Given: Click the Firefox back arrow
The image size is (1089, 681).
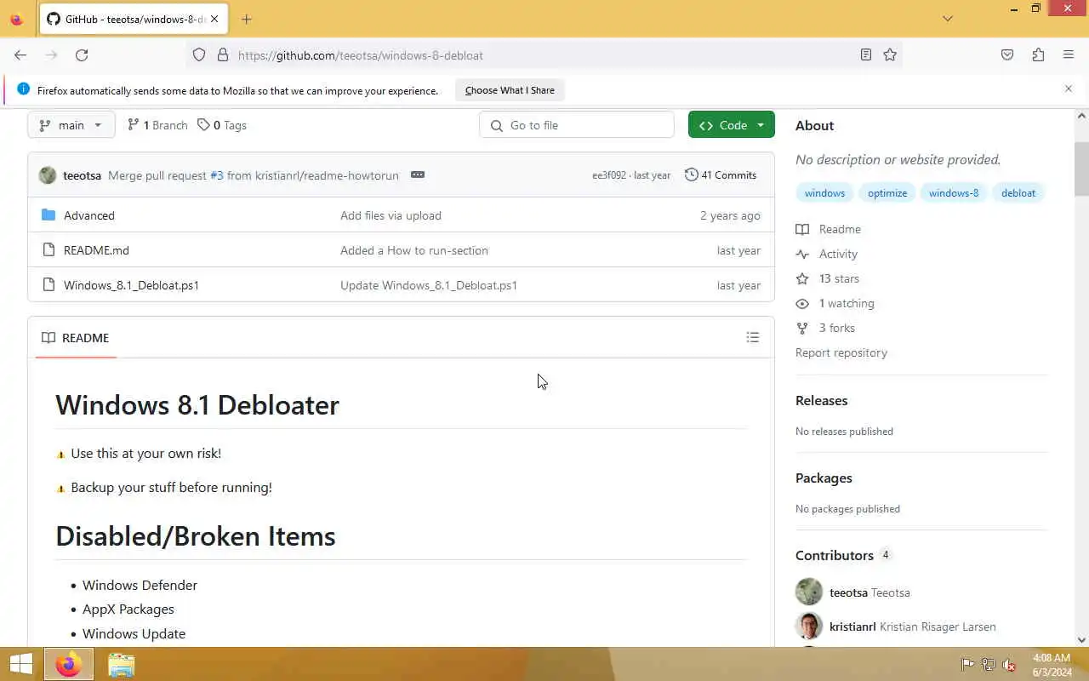Looking at the screenshot, I should coord(20,54).
